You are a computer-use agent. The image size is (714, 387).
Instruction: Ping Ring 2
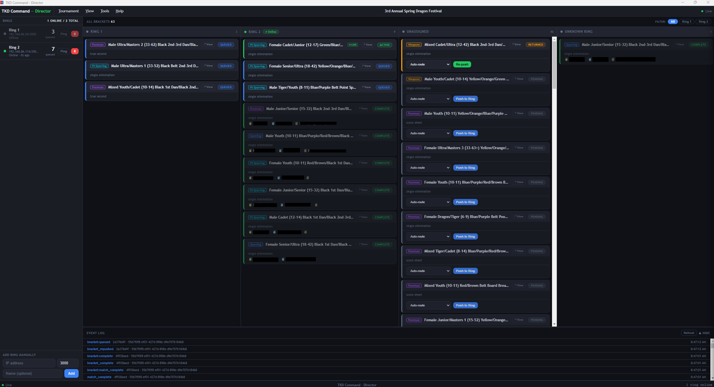64,51
